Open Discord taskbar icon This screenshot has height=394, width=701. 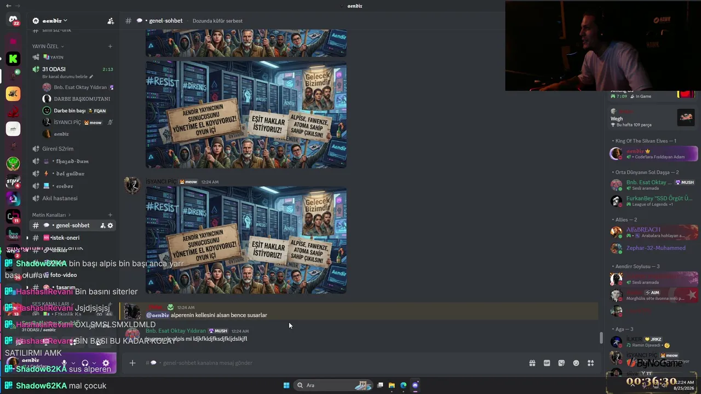point(415,385)
